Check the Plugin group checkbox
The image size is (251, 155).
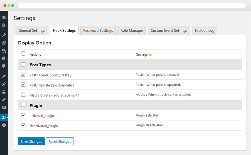pyautogui.click(x=23, y=105)
